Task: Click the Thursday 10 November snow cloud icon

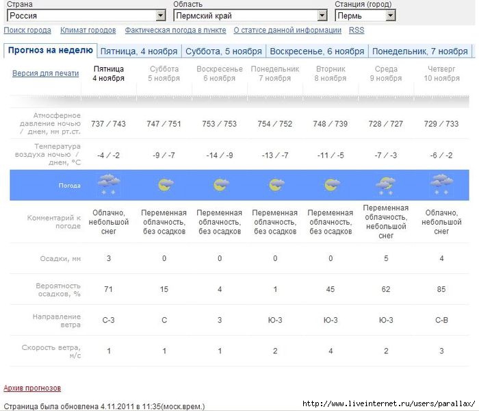Action: coord(442,184)
